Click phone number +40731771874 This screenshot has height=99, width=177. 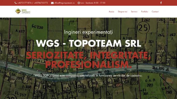(x=24, y=3)
